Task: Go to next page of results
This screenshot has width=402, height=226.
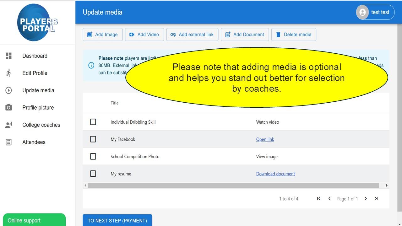Action: (366, 198)
